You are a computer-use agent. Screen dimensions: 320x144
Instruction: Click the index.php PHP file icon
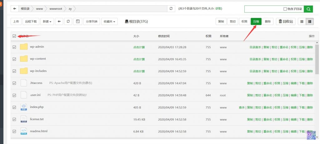click(24, 107)
